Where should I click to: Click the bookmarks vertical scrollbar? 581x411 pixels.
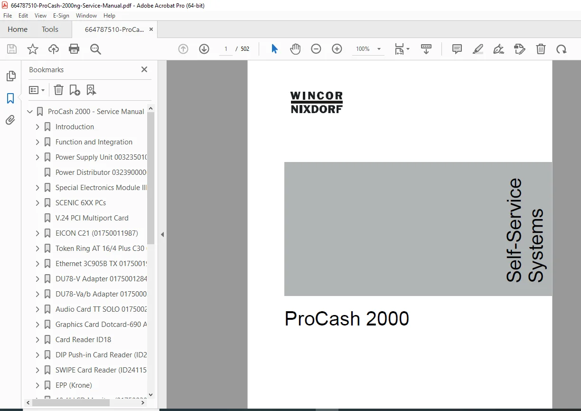(151, 178)
